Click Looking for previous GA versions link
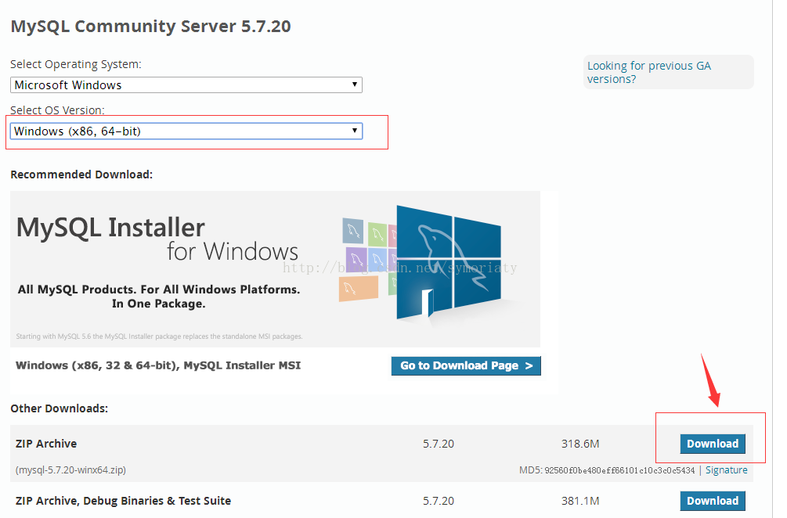This screenshot has width=787, height=518. [649, 72]
